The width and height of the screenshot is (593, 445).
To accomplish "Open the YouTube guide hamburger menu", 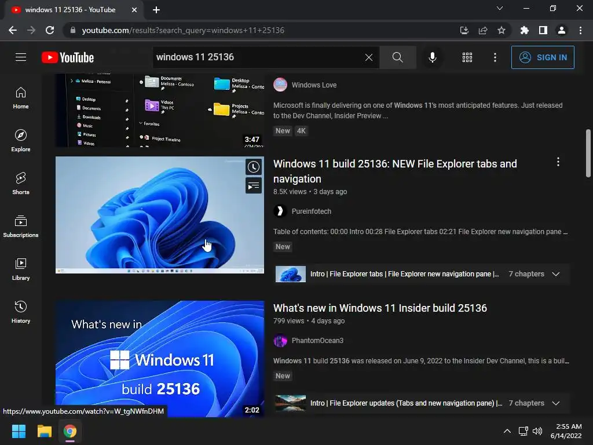I will click(x=21, y=57).
